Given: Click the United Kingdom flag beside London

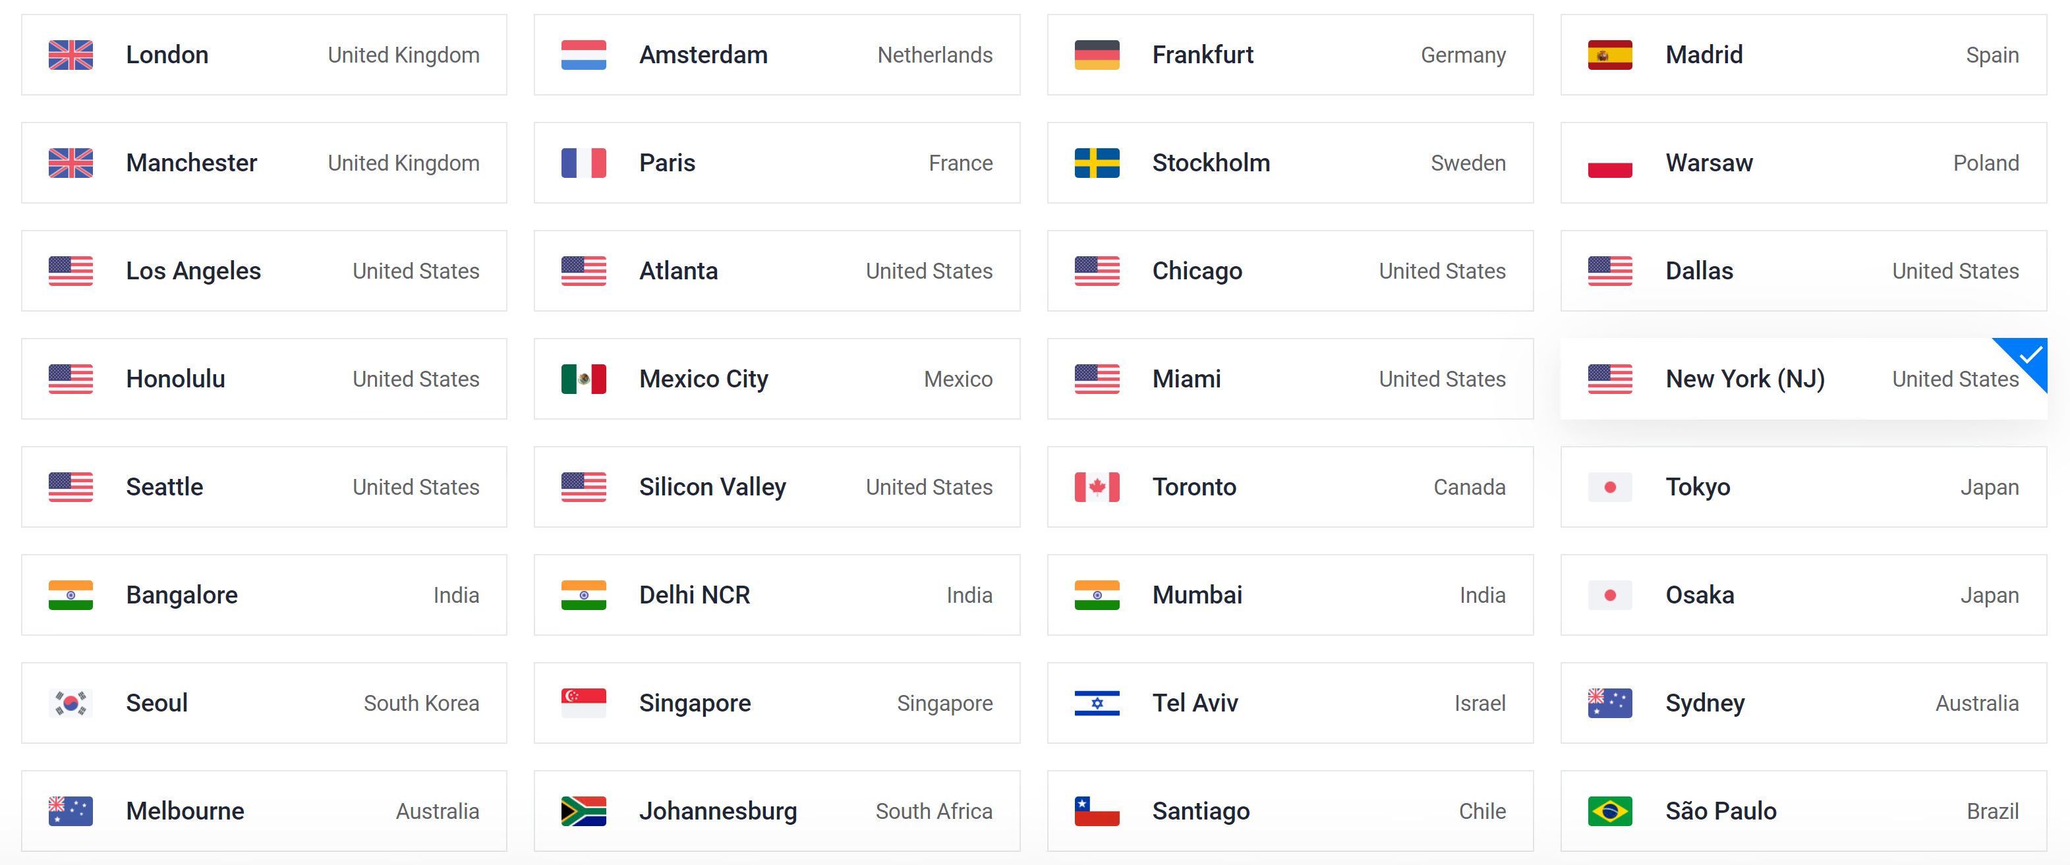Looking at the screenshot, I should 71,55.
